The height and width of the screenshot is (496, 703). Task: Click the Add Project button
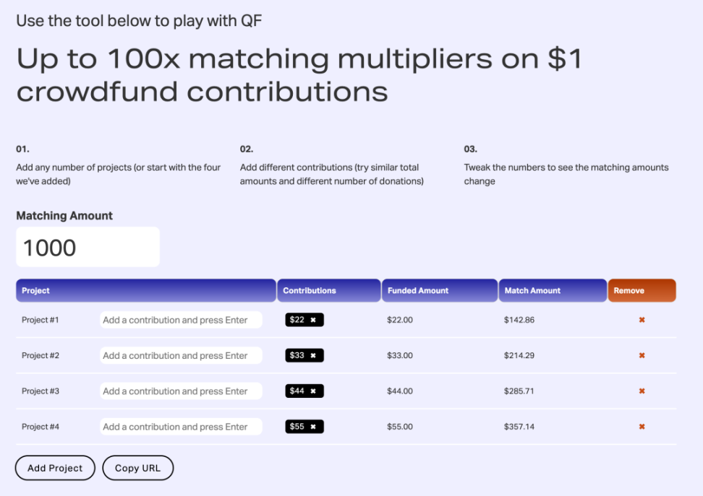55,468
